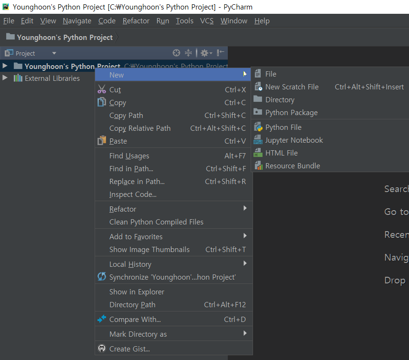
Task: Click the Create Gist GitHub icon
Action: (x=102, y=348)
